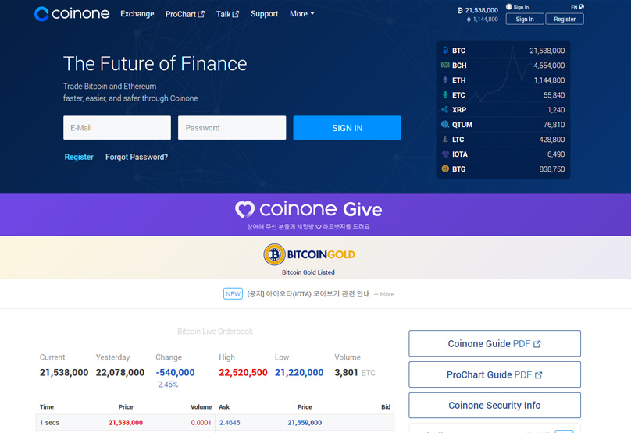Click the ETH coin icon in price list

(x=445, y=80)
